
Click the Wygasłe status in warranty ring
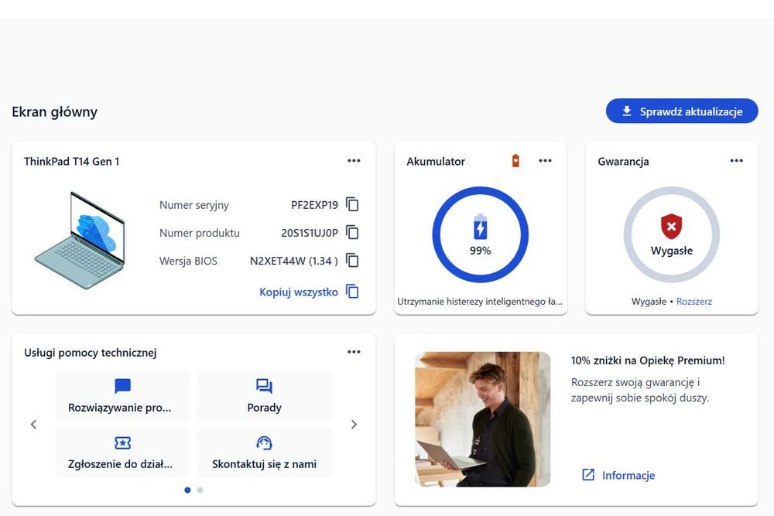pyautogui.click(x=671, y=251)
